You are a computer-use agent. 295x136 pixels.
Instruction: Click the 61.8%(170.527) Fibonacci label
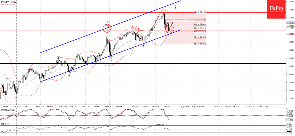[x=200, y=32]
